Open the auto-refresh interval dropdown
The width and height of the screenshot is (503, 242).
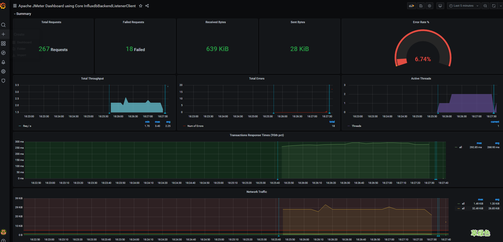[501, 6]
